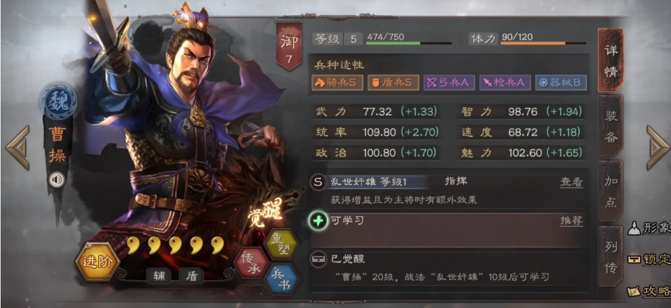The height and width of the screenshot is (308, 671).
Task: Expand the 已觉醒 awakened skill slot
Action: point(448,268)
